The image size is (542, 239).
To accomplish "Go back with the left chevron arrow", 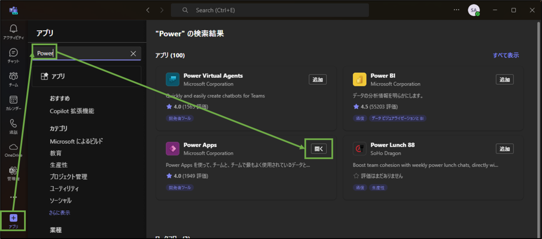I will pyautogui.click(x=148, y=10).
